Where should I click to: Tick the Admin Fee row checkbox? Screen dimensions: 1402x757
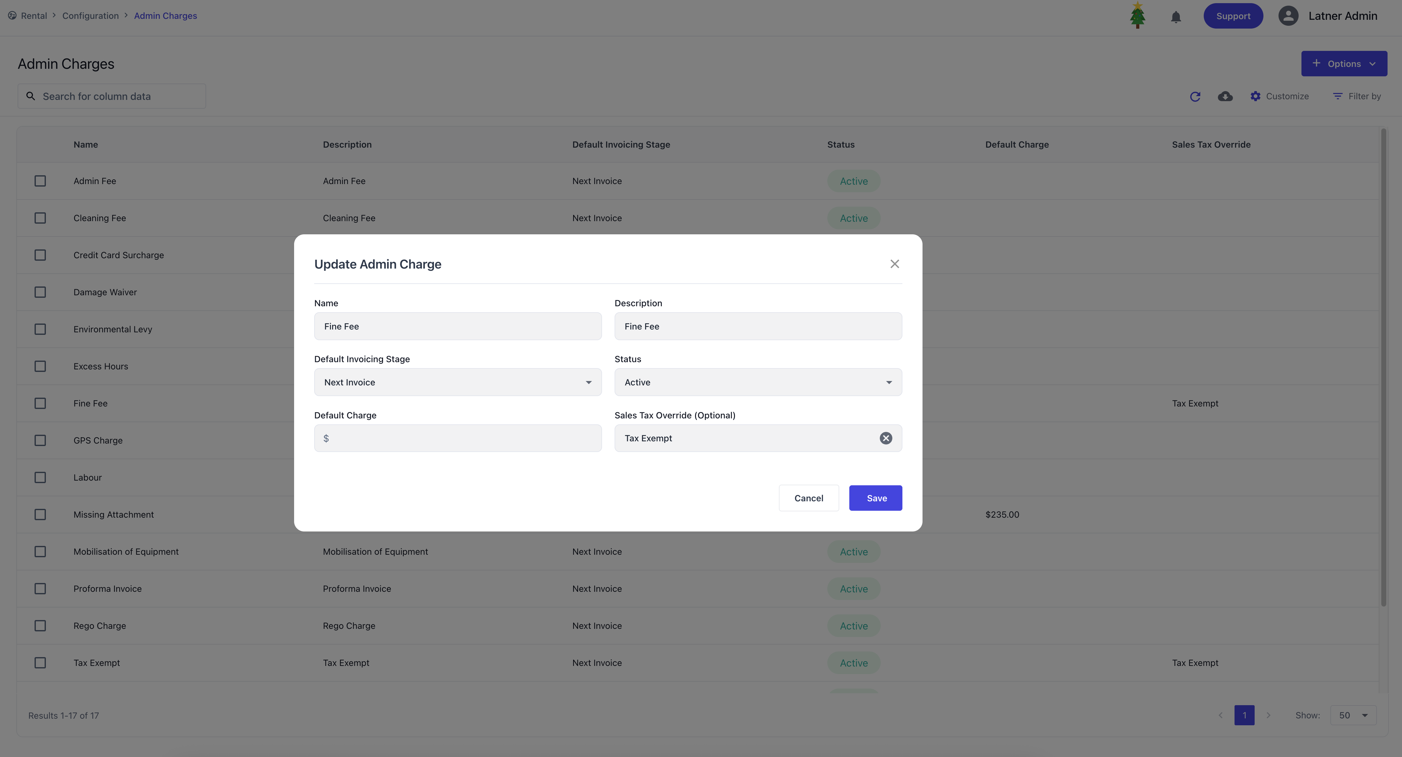pos(40,181)
